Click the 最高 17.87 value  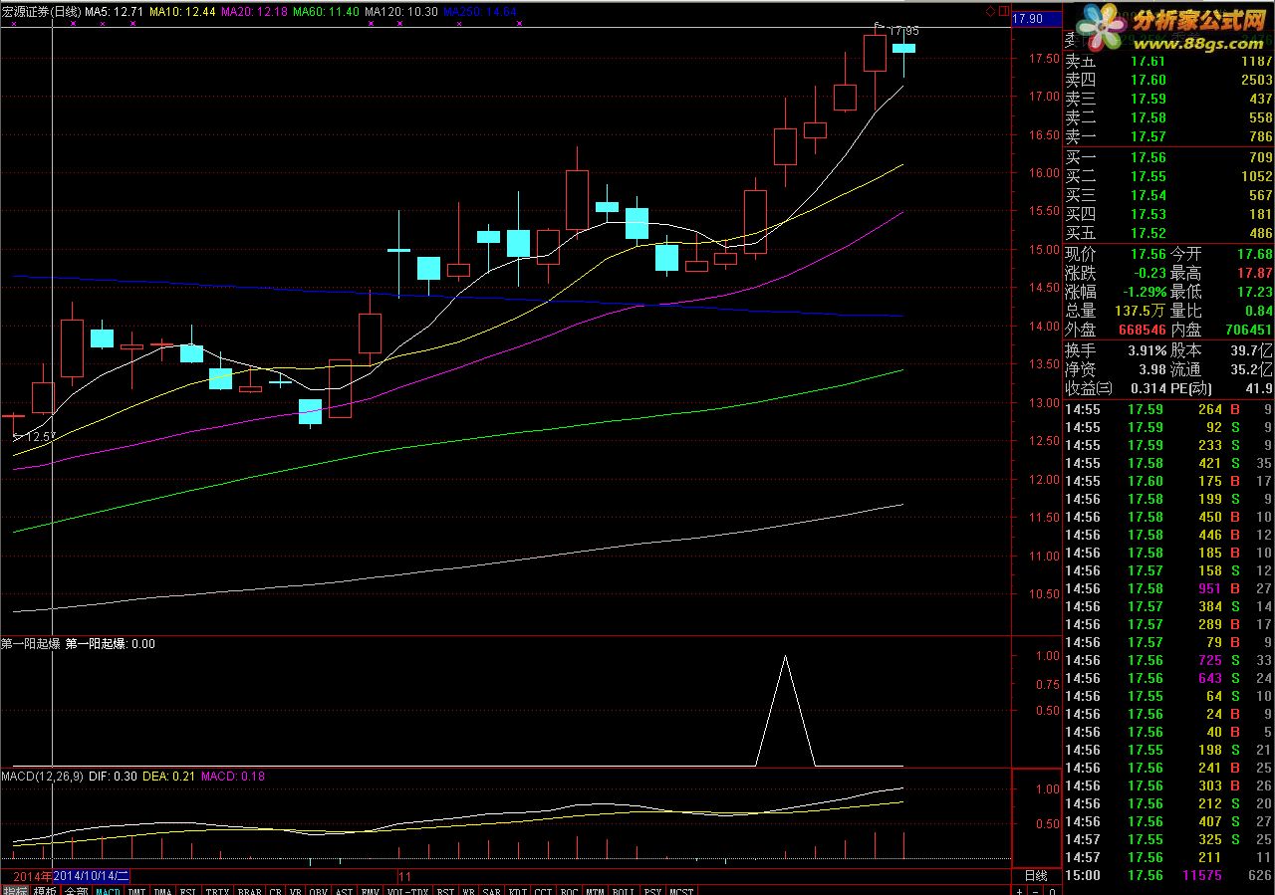(1253, 273)
